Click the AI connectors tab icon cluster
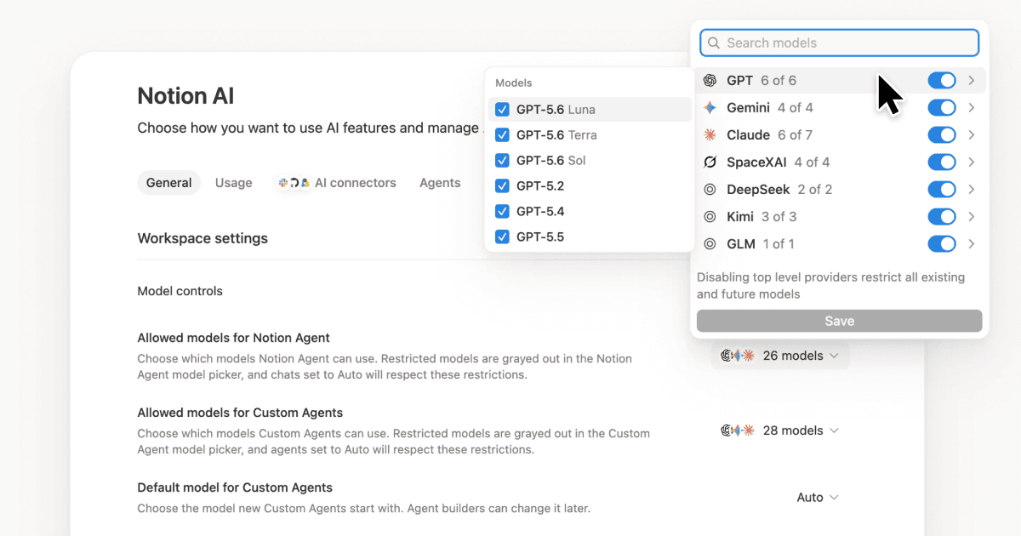 click(294, 183)
